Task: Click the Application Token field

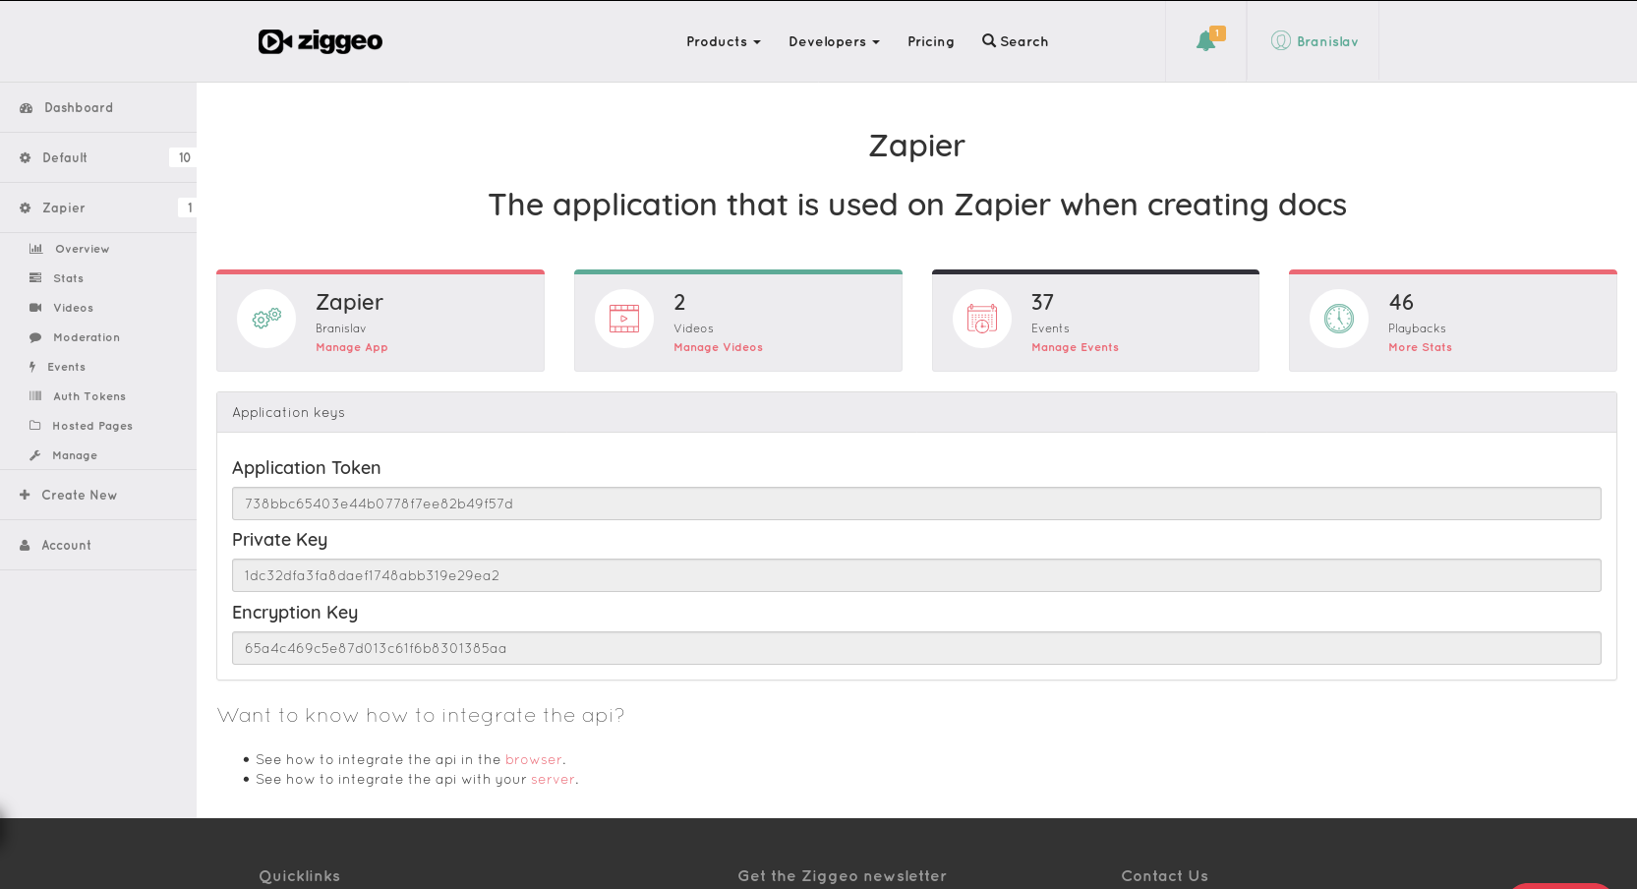Action: (x=916, y=504)
